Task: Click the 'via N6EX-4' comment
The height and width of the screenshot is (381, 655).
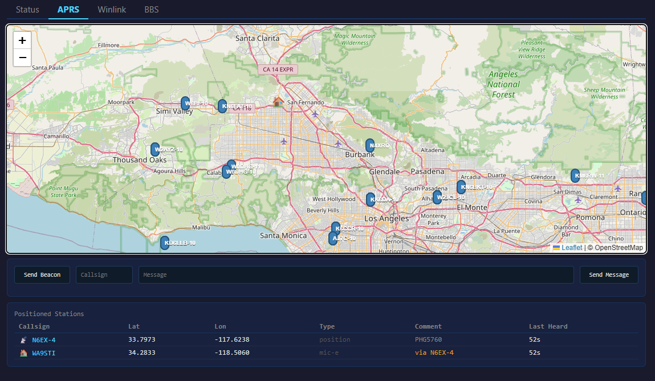Action: pos(434,353)
